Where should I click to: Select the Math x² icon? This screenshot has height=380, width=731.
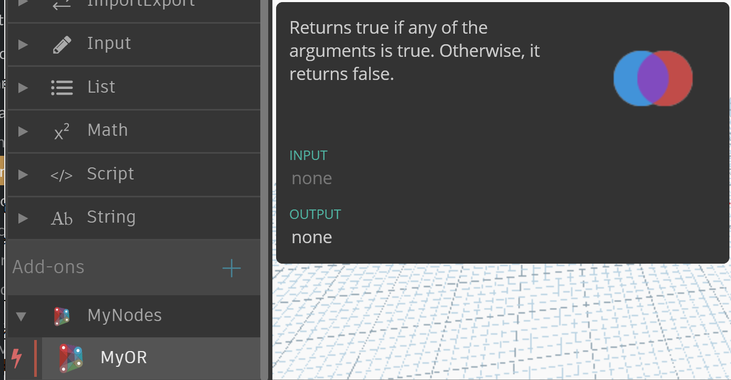pyautogui.click(x=62, y=130)
